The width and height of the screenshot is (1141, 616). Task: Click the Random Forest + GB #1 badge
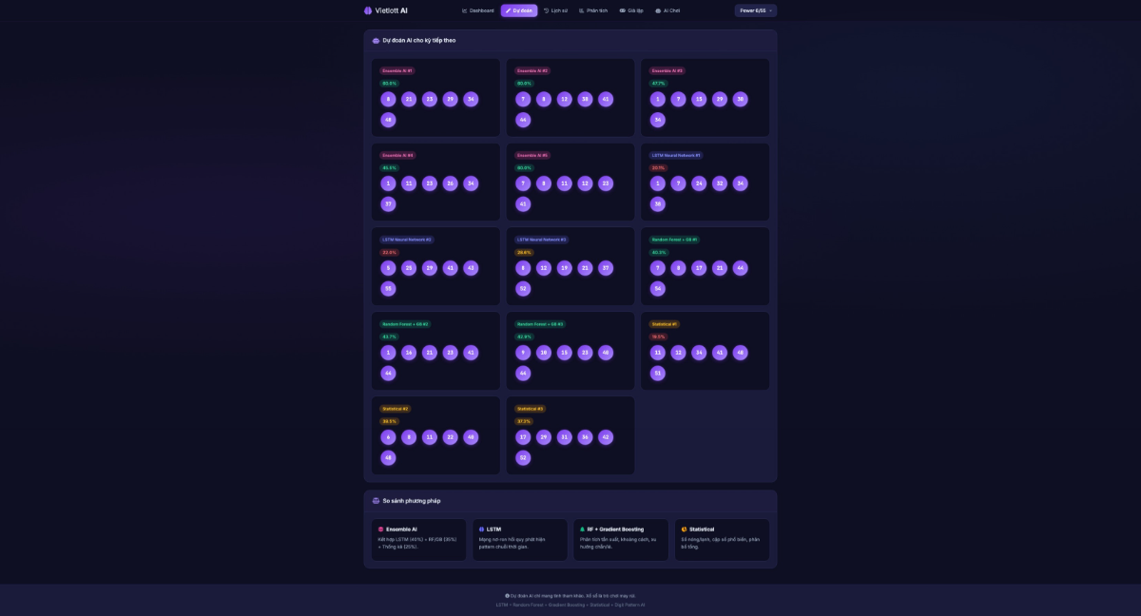[x=674, y=240]
